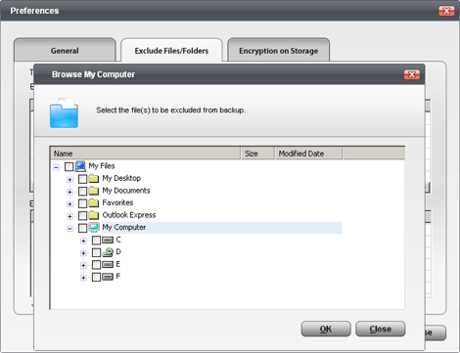Click the F drive icon

pyautogui.click(x=108, y=277)
